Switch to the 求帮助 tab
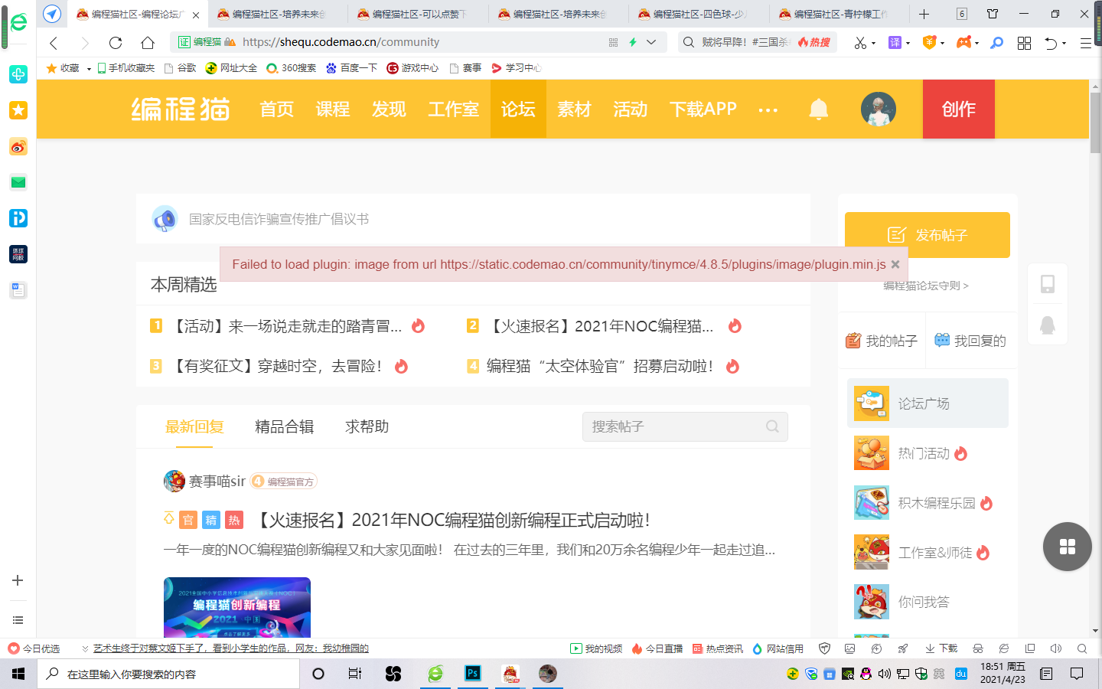This screenshot has height=689, width=1102. point(367,426)
